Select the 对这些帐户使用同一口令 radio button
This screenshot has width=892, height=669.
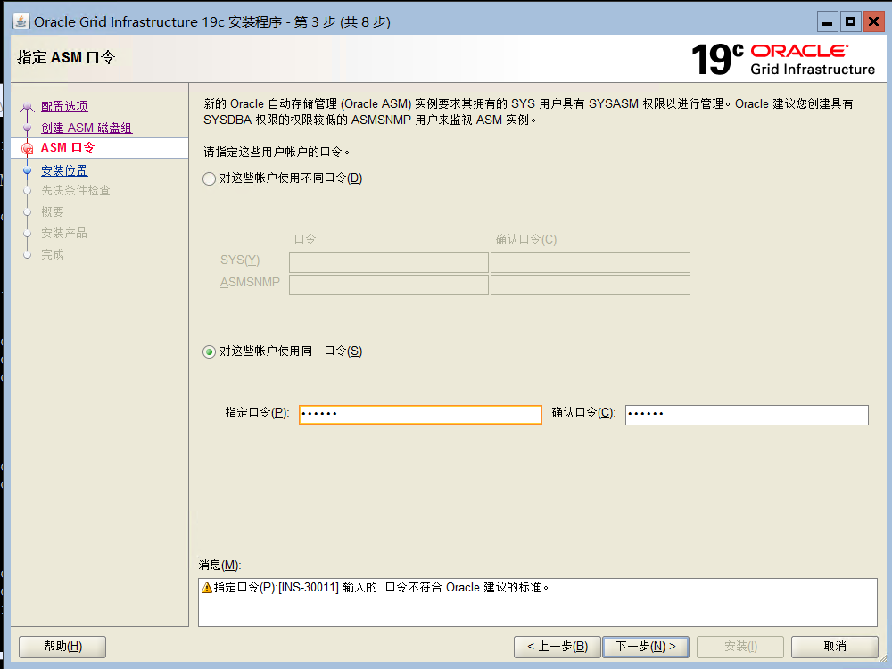pyautogui.click(x=208, y=351)
